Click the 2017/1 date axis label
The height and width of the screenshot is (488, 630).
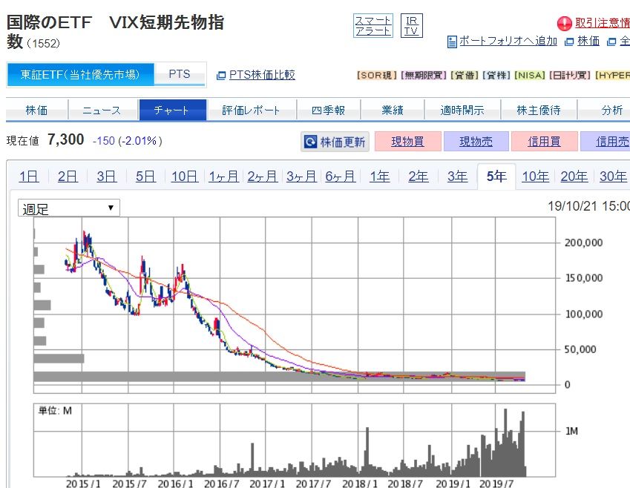pyautogui.click(x=267, y=484)
